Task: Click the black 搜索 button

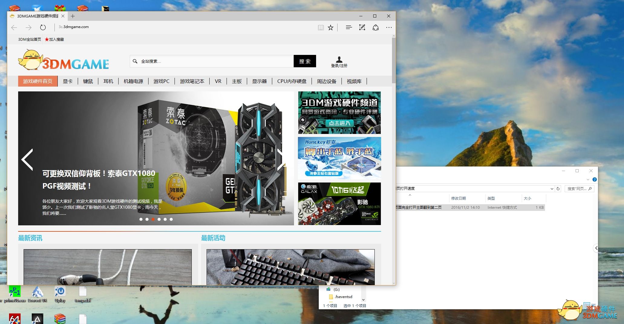Action: coord(305,61)
